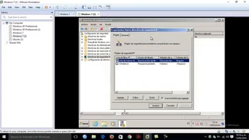Click the back arrow in policy toolbar
The width and height of the screenshot is (249, 140).
[82, 29]
